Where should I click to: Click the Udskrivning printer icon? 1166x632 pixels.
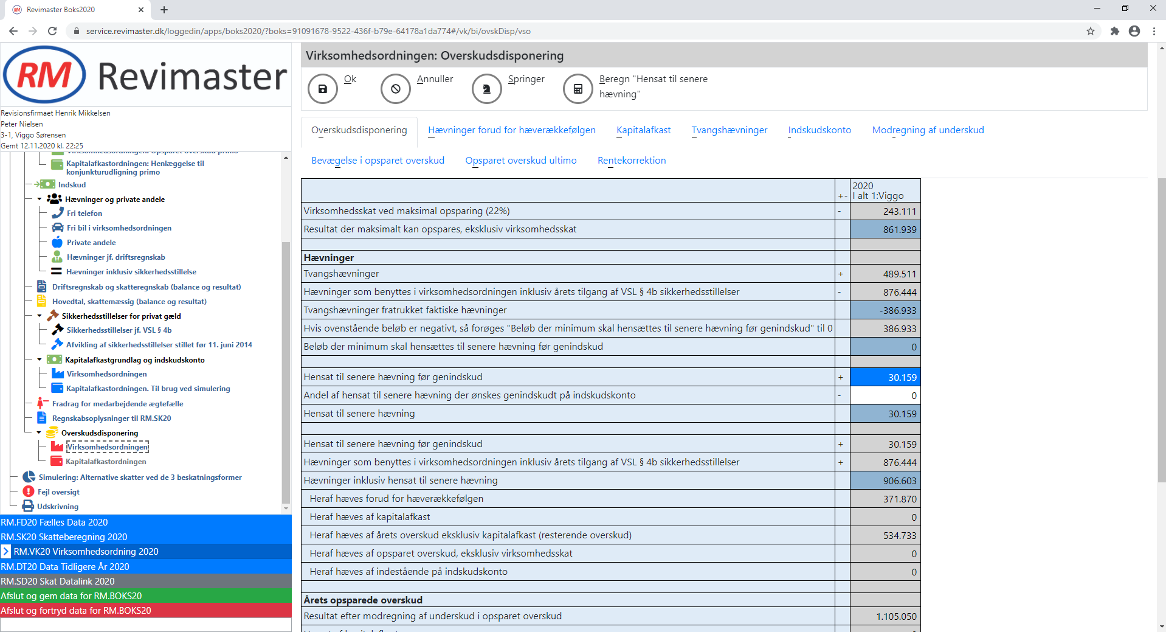point(28,506)
